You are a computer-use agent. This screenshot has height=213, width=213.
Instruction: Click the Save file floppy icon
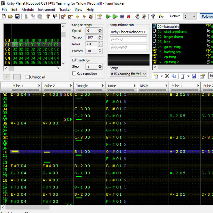point(17,16)
